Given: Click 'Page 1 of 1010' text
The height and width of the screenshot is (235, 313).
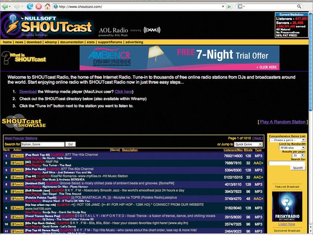Looking at the screenshot, I should 239,138.
